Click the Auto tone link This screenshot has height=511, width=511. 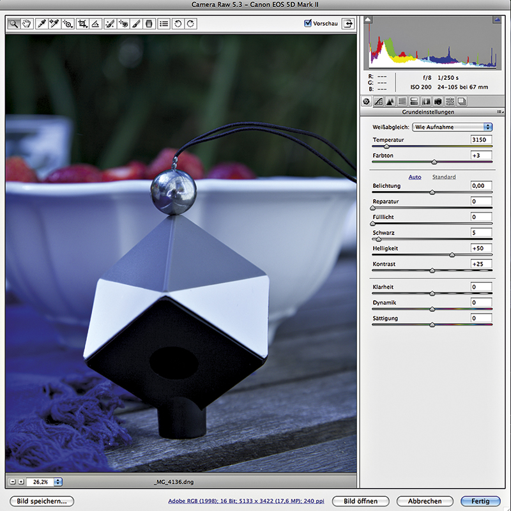(415, 177)
